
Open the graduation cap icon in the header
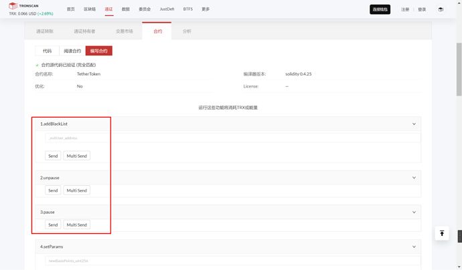point(441,9)
